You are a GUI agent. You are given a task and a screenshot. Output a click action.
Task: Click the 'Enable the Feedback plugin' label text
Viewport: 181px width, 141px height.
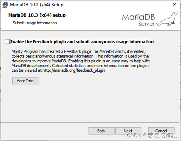pyautogui.click(x=82, y=41)
